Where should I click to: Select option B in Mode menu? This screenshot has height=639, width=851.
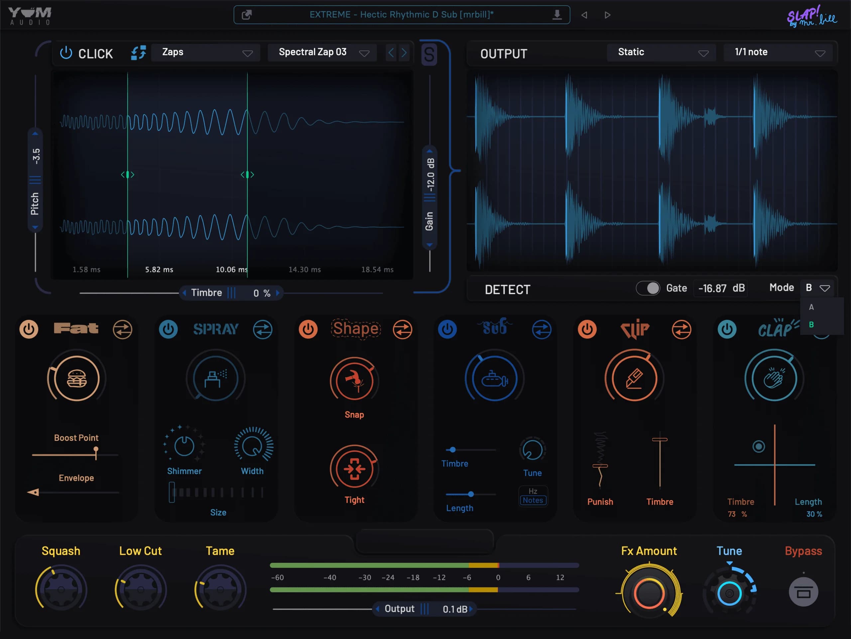(811, 325)
